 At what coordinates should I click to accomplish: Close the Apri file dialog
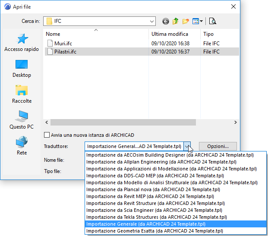[x=233, y=6]
